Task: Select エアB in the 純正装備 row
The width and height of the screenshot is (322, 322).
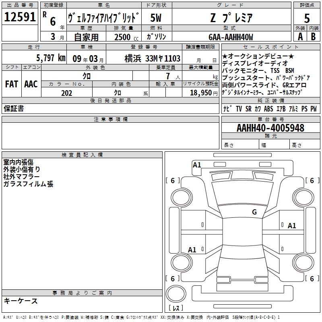Action: pyautogui.click(x=281, y=109)
